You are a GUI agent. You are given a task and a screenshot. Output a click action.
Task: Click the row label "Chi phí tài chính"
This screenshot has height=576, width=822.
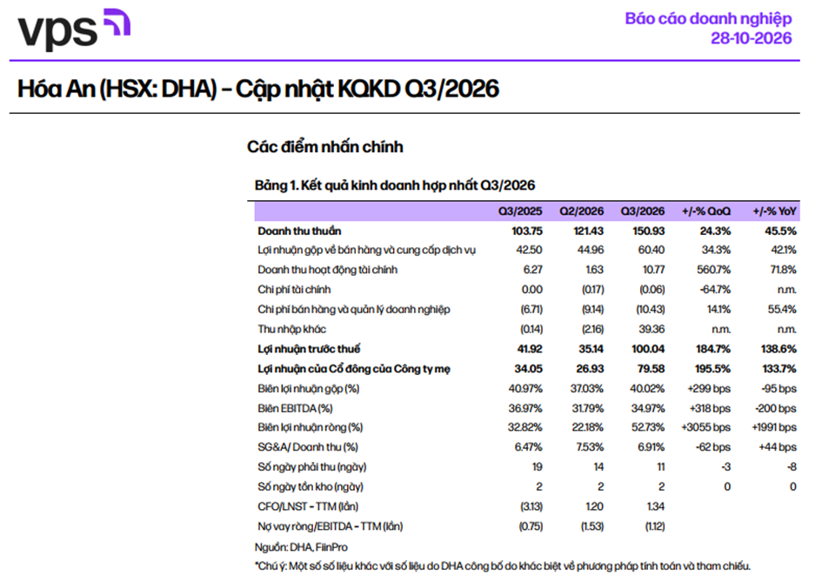[x=294, y=290]
